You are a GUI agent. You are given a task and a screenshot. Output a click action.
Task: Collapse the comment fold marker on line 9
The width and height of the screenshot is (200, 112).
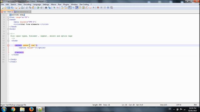[8, 34]
